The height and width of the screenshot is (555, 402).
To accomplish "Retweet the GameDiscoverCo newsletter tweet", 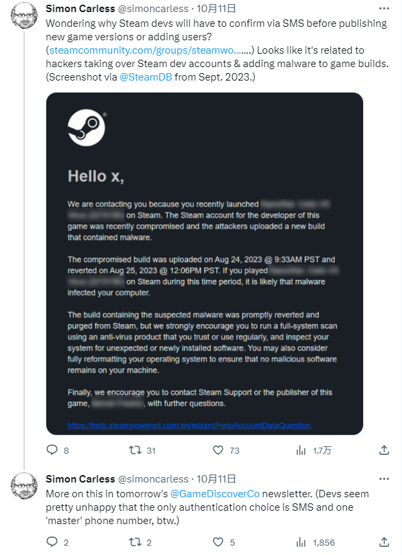I will click(135, 542).
